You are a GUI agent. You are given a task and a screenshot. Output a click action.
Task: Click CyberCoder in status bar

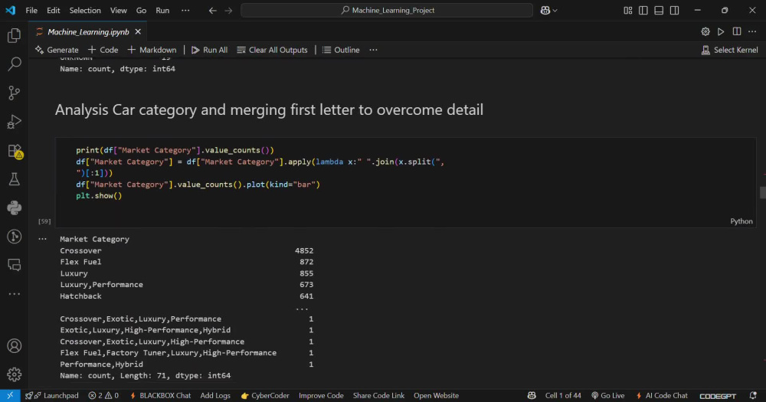[265, 396]
